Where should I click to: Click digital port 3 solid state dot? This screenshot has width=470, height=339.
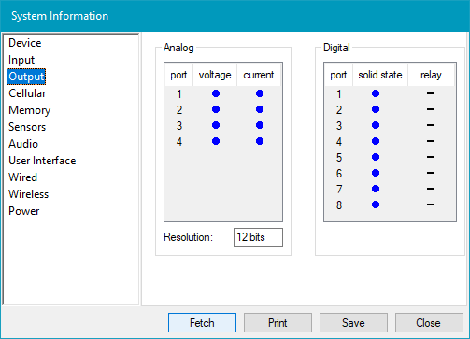[376, 125]
